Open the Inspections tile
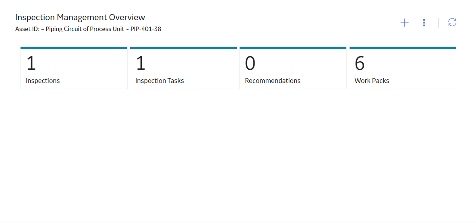 (74, 68)
